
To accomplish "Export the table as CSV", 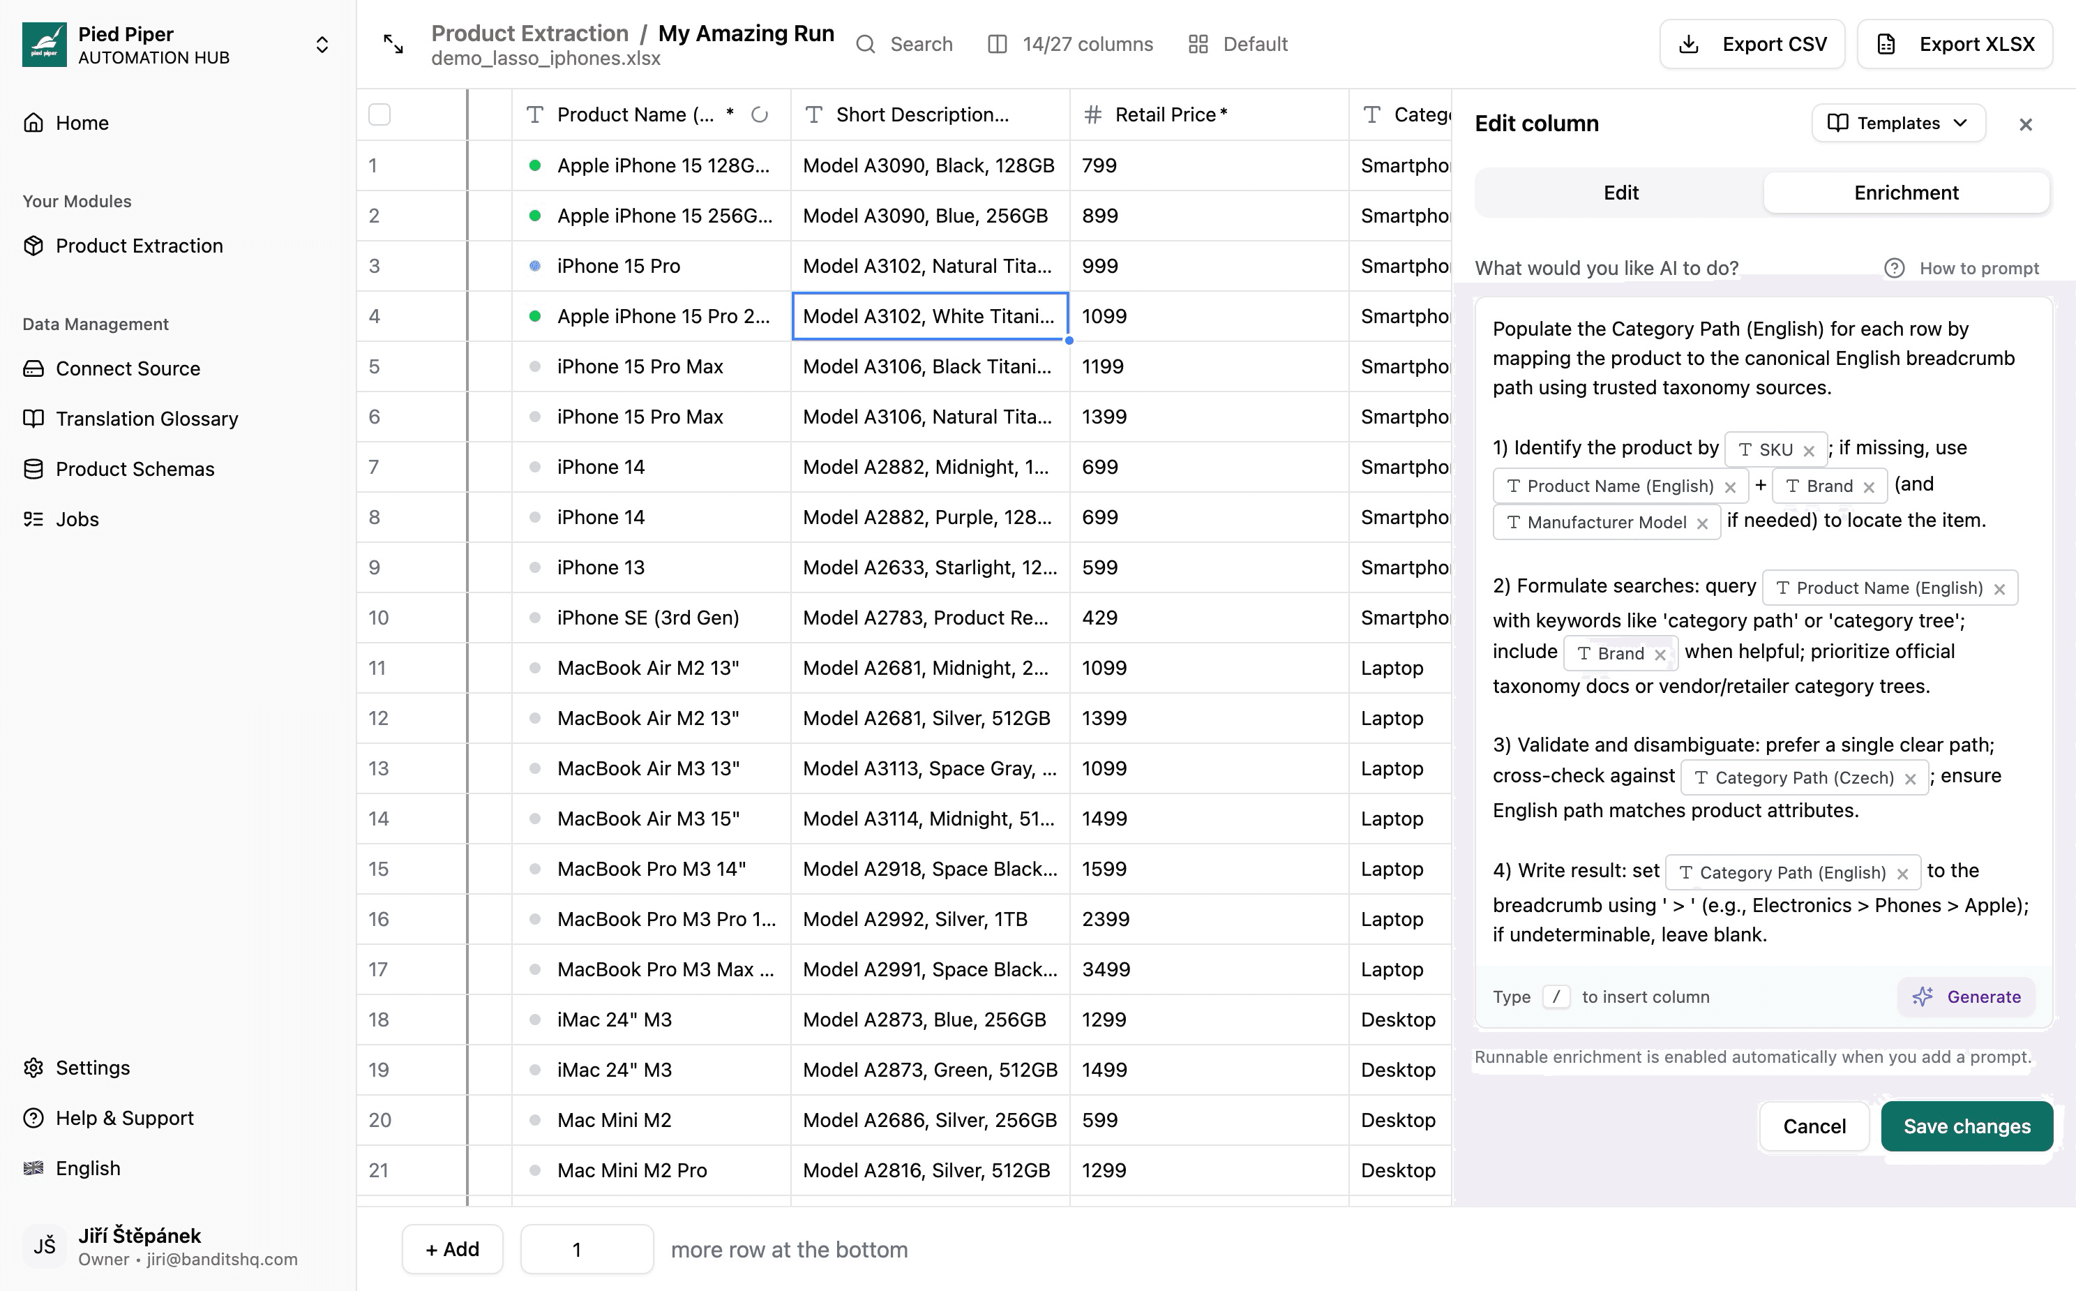I will pos(1752,45).
